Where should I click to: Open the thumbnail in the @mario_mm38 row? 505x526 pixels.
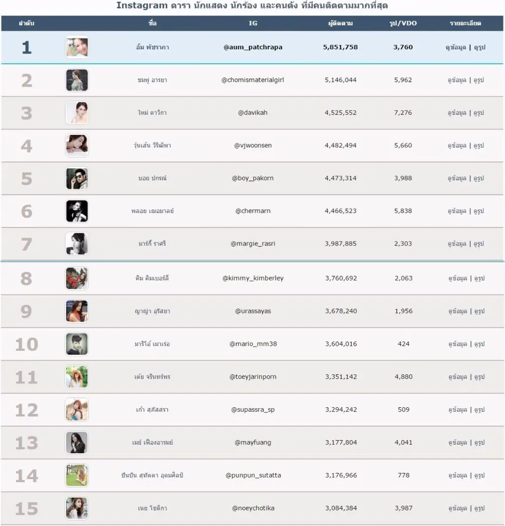[x=77, y=344]
